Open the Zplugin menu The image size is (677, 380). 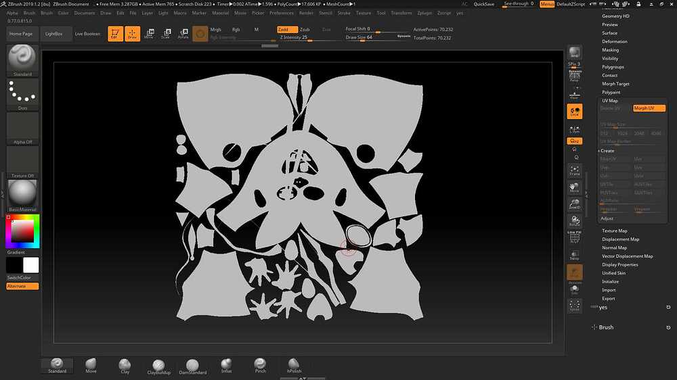point(424,13)
